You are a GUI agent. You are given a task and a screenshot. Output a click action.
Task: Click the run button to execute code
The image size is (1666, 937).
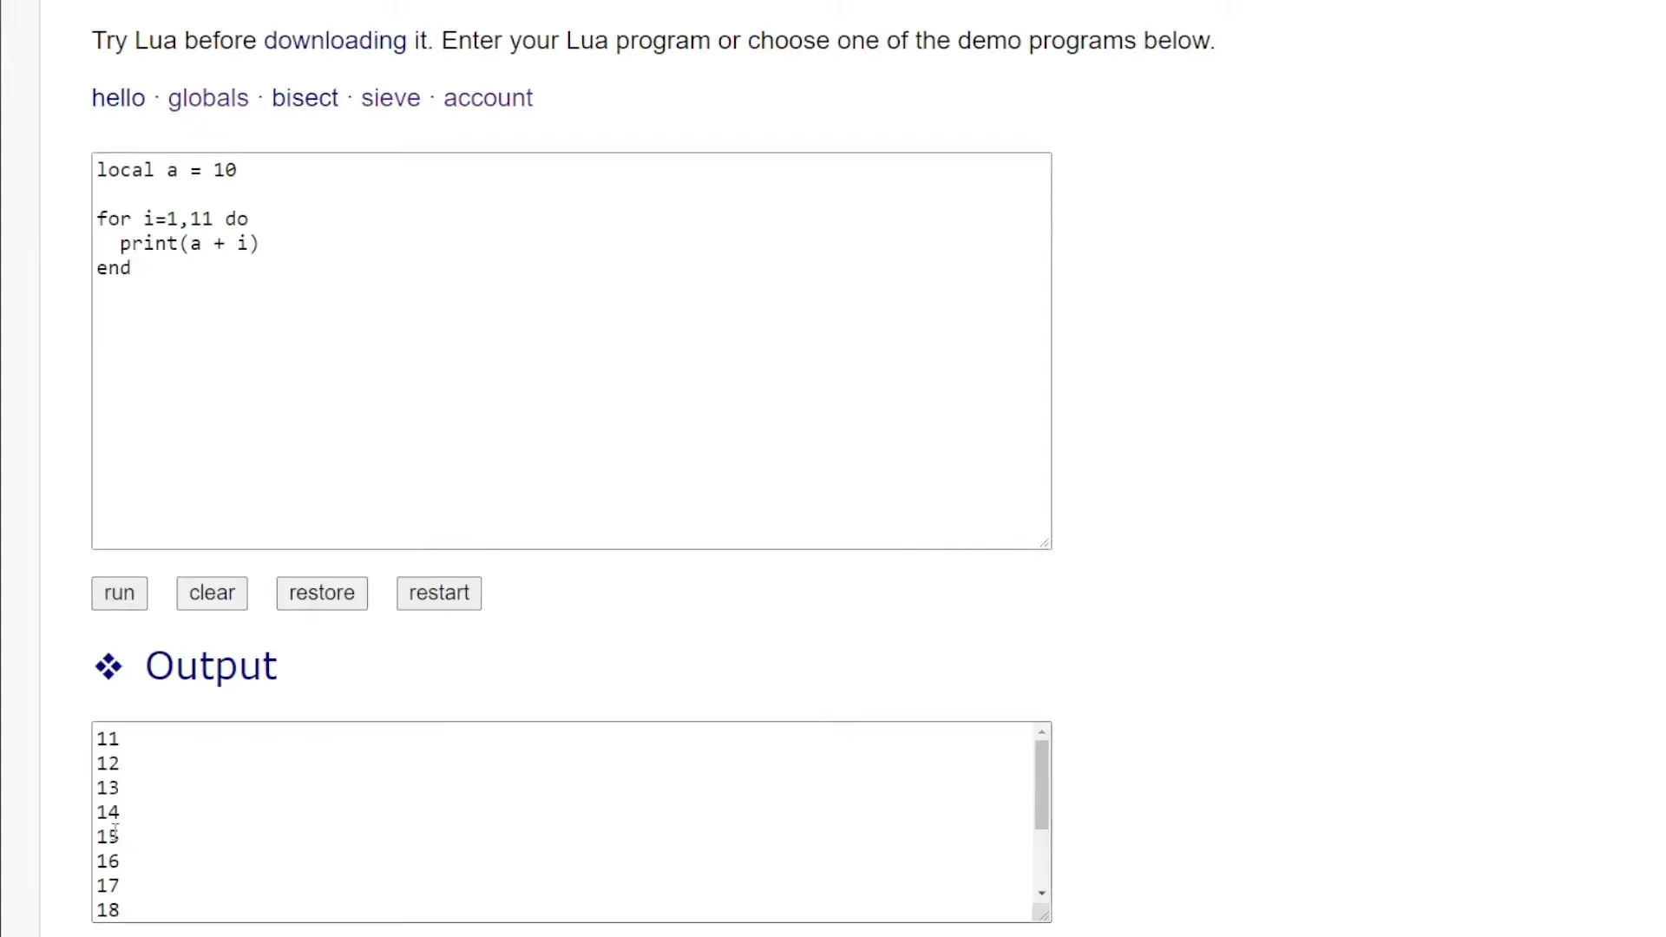[119, 592]
